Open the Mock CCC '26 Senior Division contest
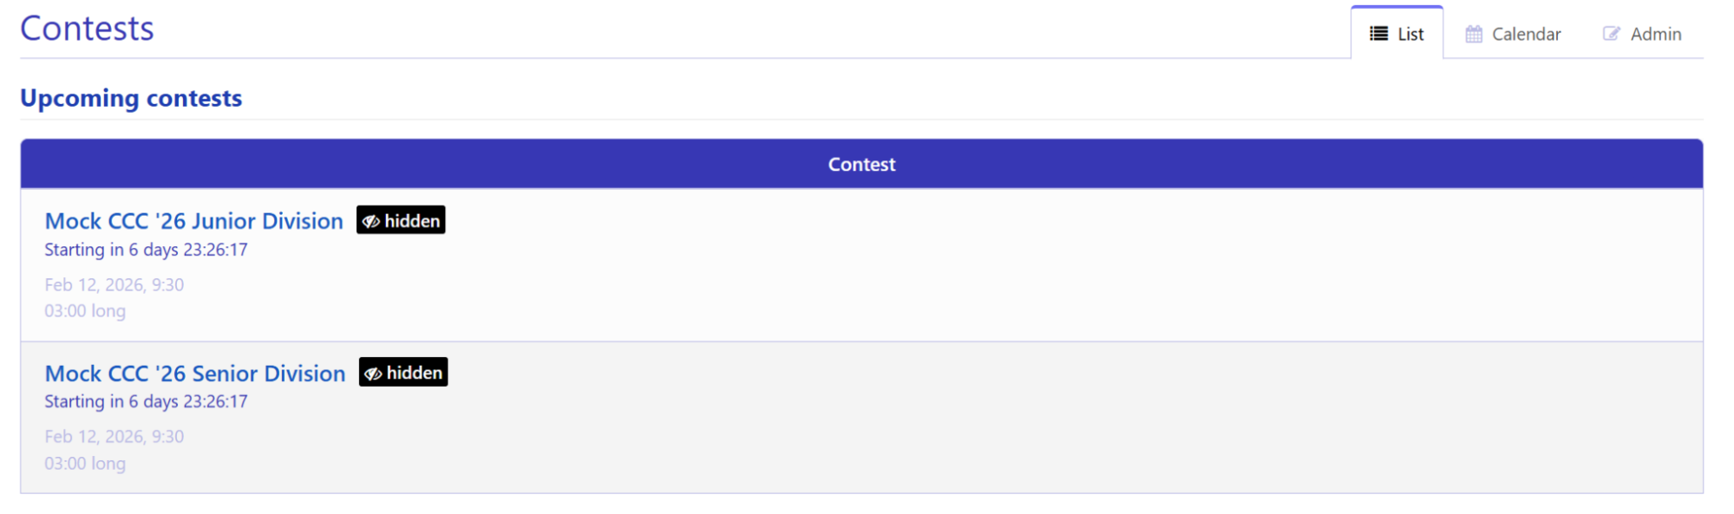 (x=194, y=374)
